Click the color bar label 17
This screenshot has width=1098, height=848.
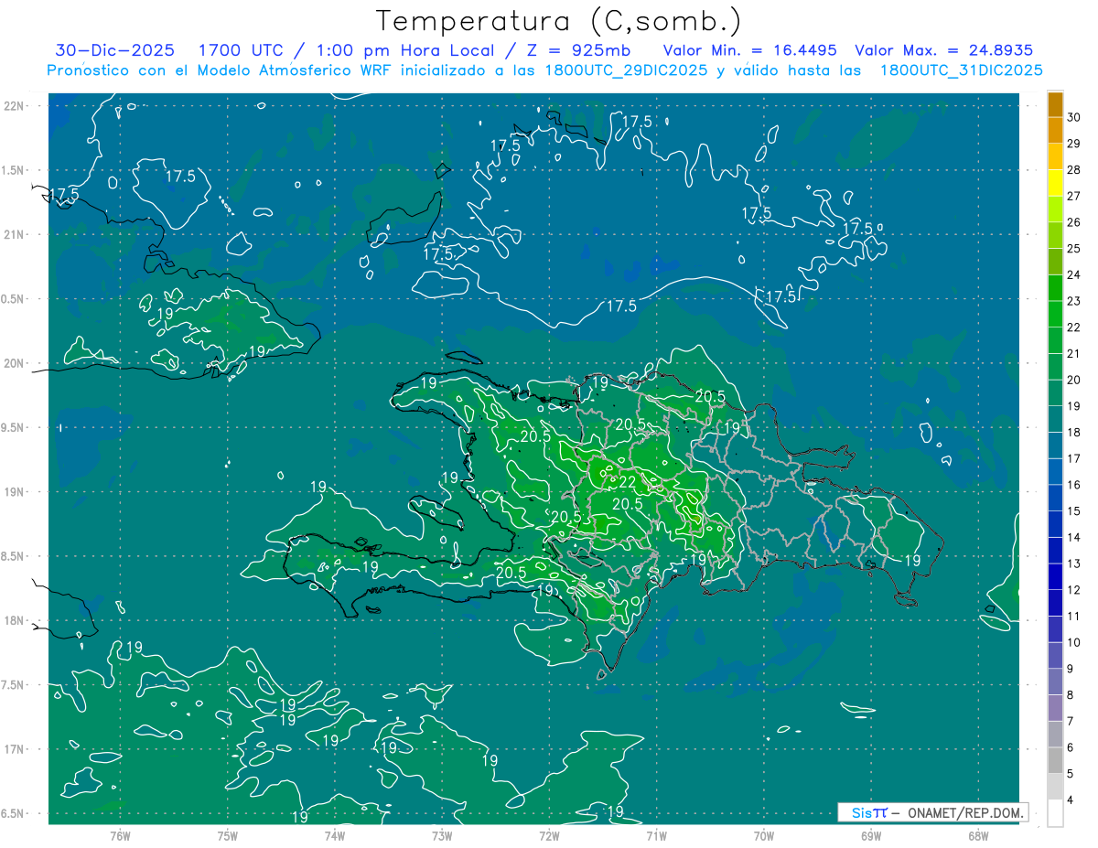[1074, 458]
